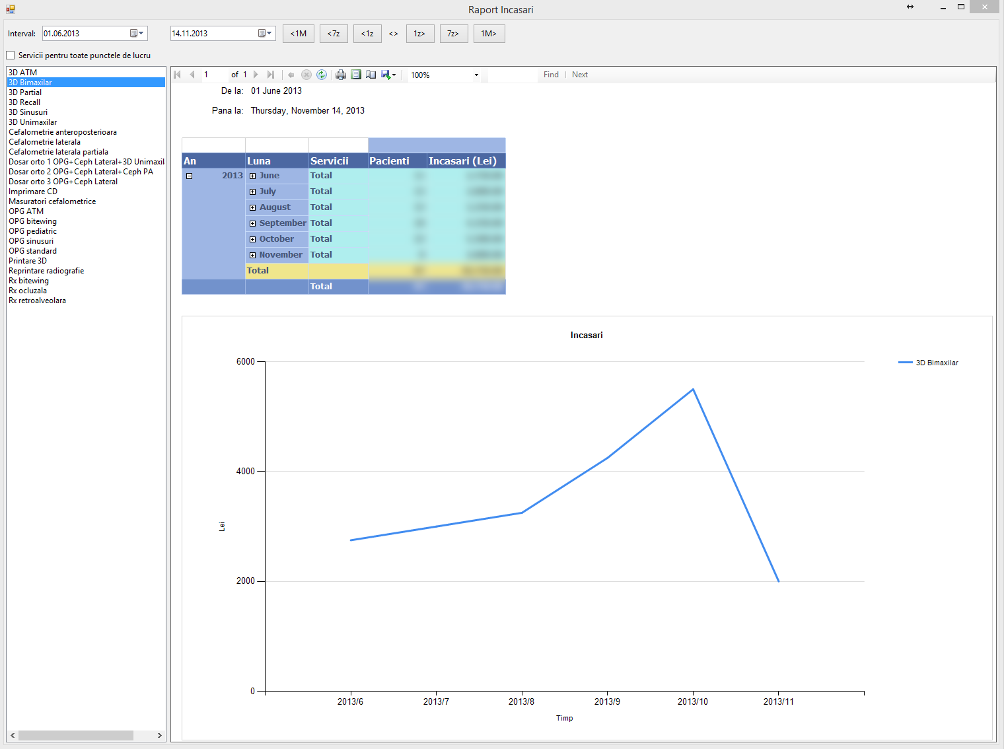Switch to print layout view
The image size is (1004, 749).
point(356,75)
